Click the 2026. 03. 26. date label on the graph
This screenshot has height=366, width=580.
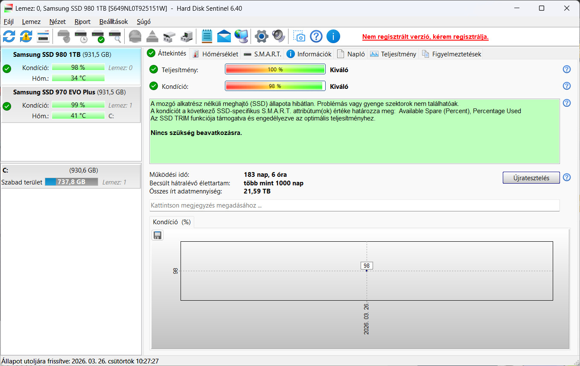point(367,319)
